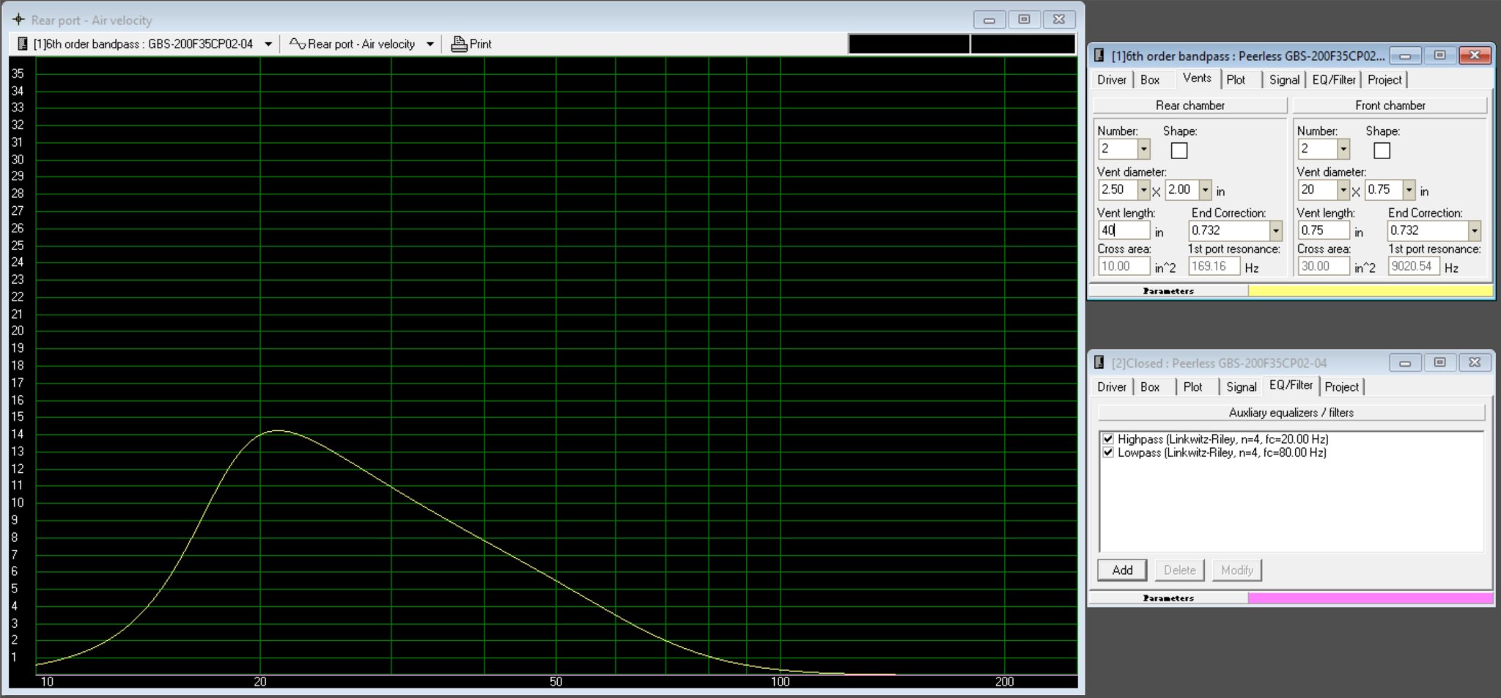The image size is (1501, 698).
Task: Close the 6th order bandpass window
Action: pos(1475,55)
